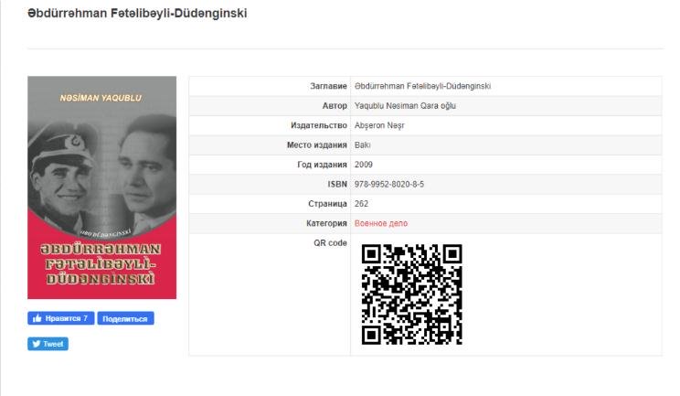This screenshot has width=680, height=396.
Task: Click the Категория row label
Action: [324, 223]
